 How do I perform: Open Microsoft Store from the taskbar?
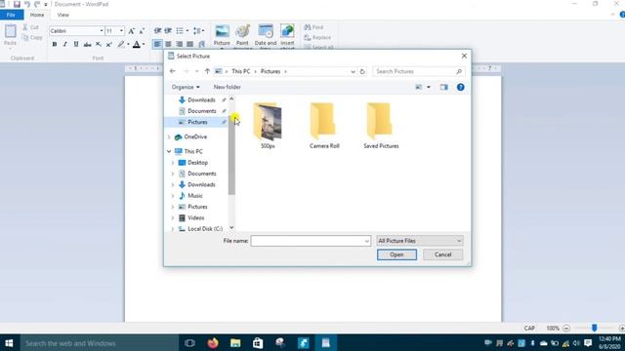tap(258, 343)
